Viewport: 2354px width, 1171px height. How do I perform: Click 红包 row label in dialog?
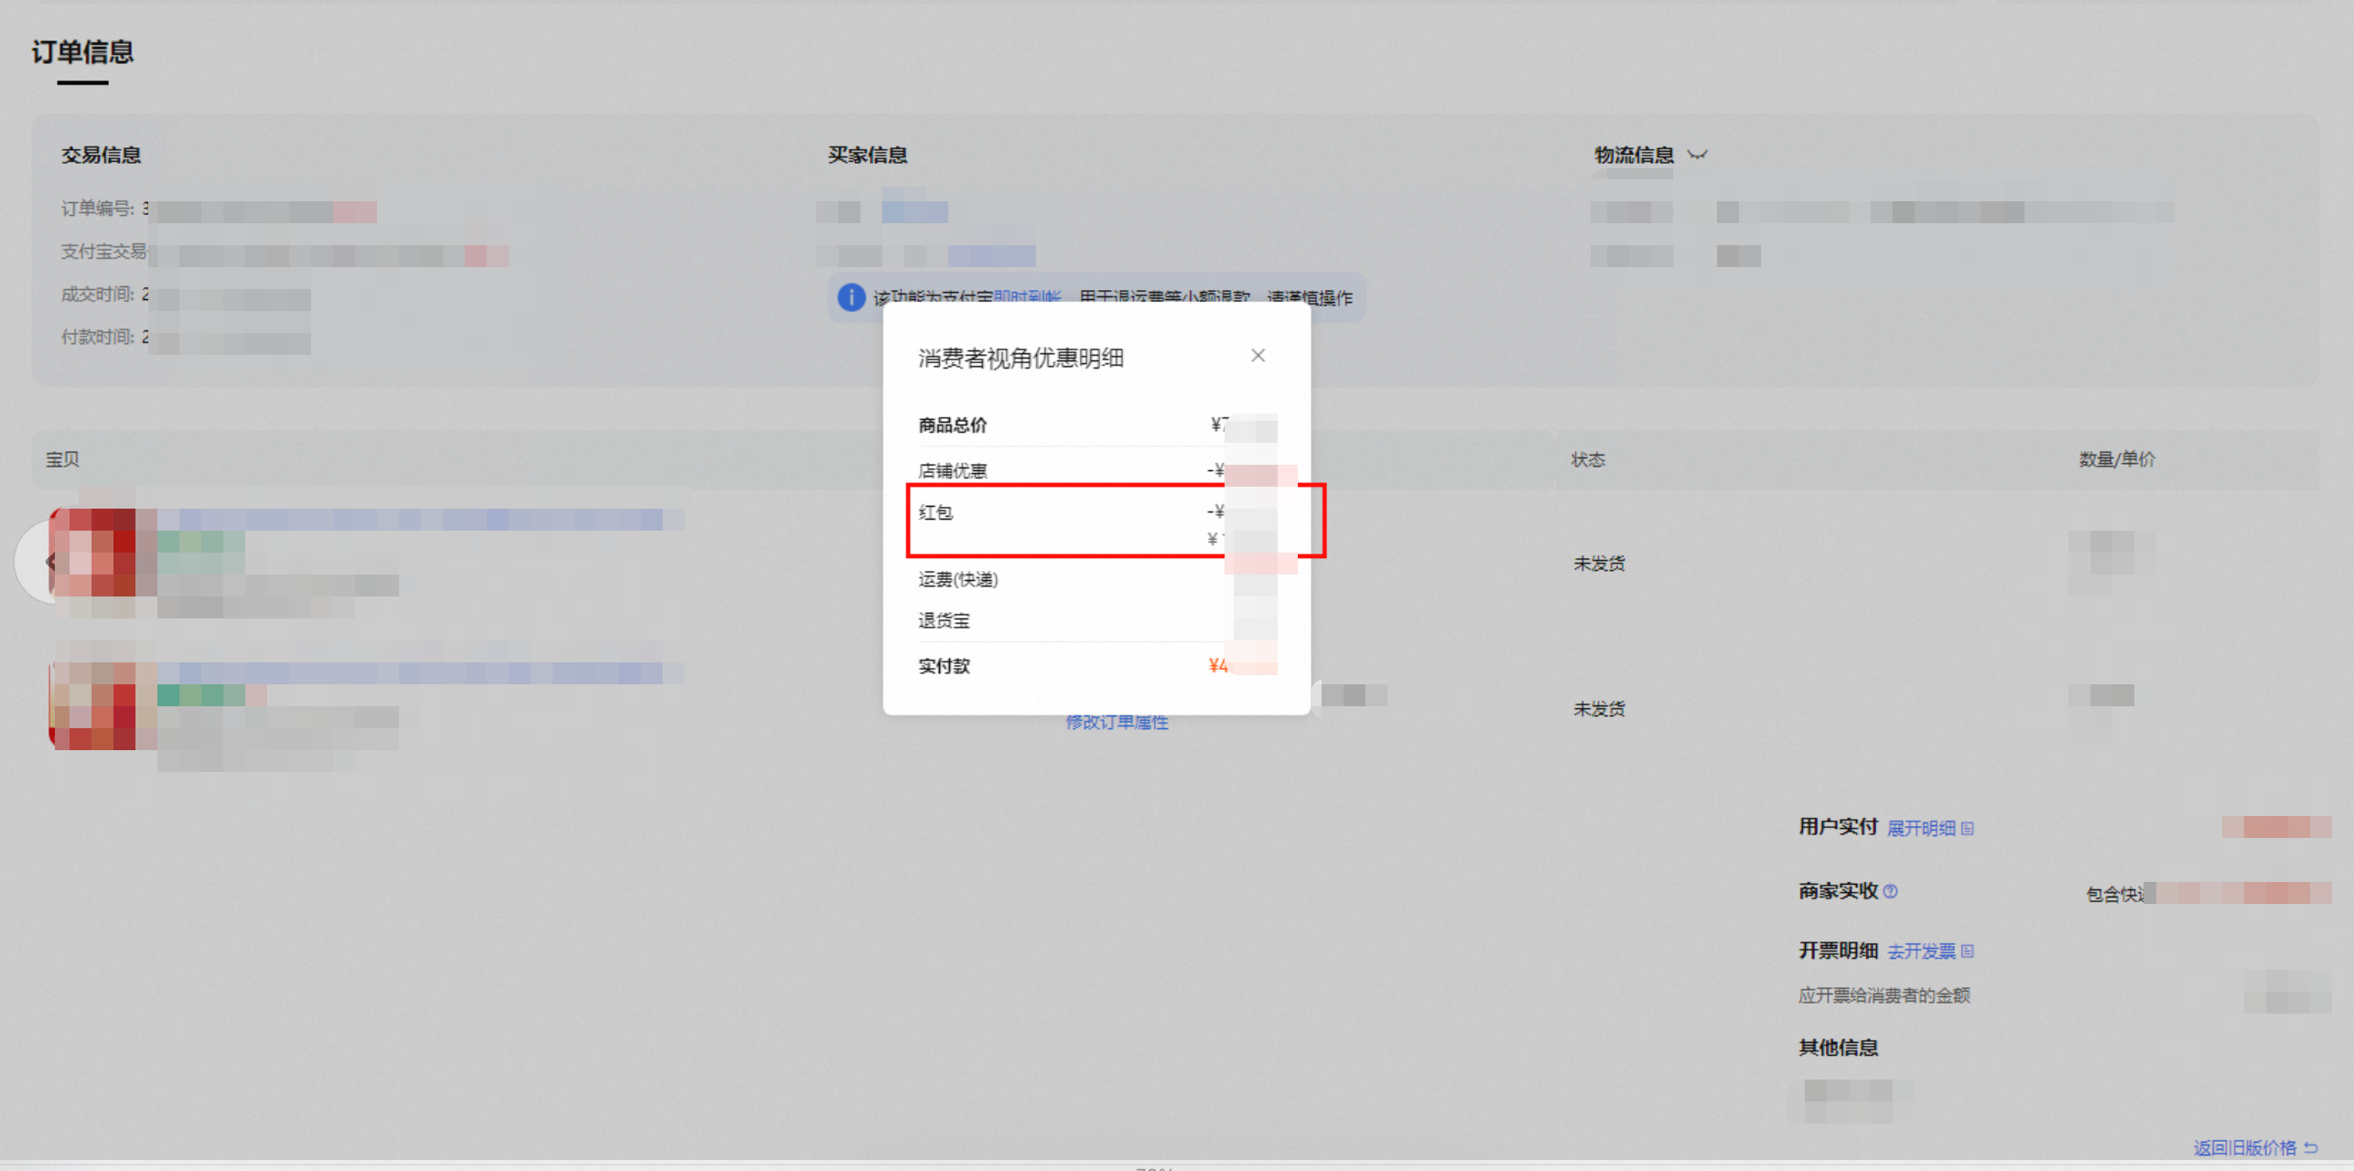click(935, 512)
